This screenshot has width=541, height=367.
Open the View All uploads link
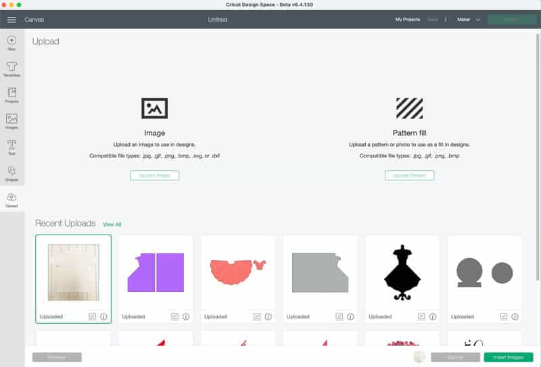pyautogui.click(x=112, y=224)
